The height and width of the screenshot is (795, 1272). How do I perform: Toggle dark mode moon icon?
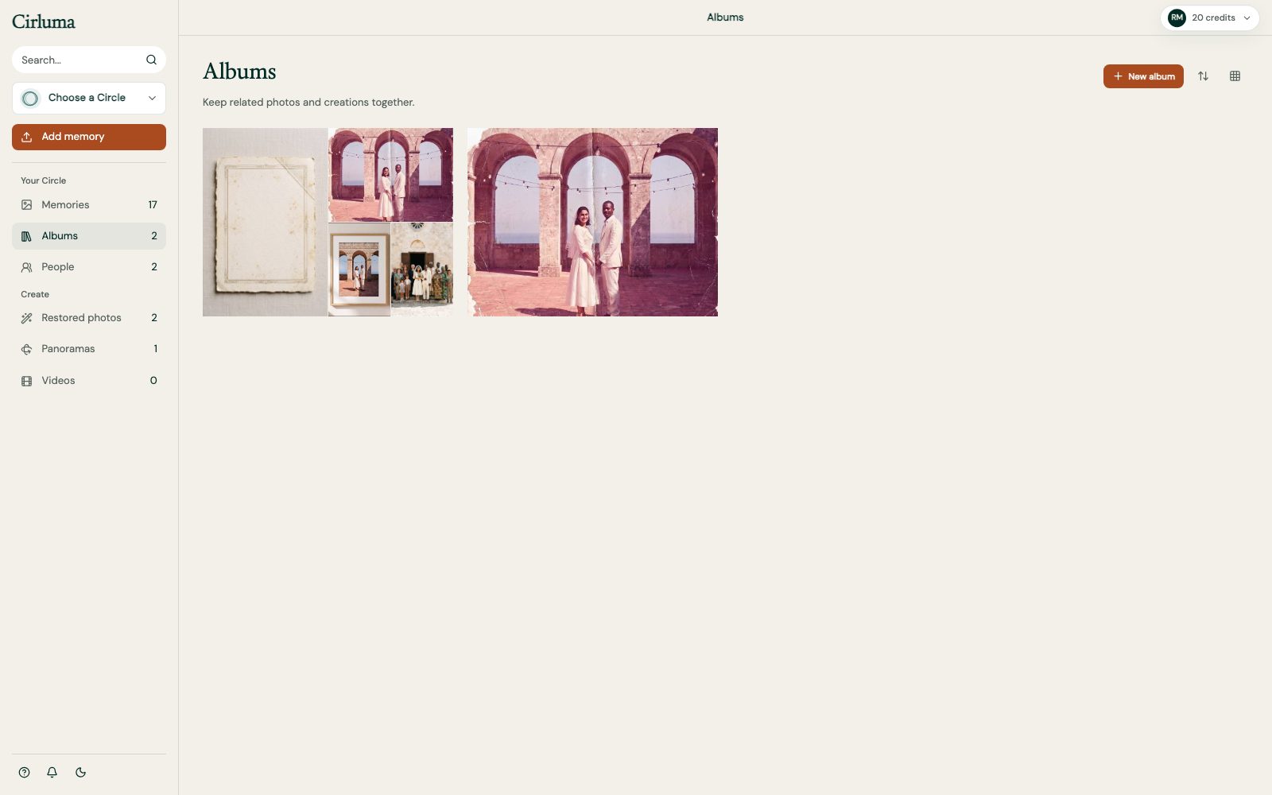click(x=80, y=772)
